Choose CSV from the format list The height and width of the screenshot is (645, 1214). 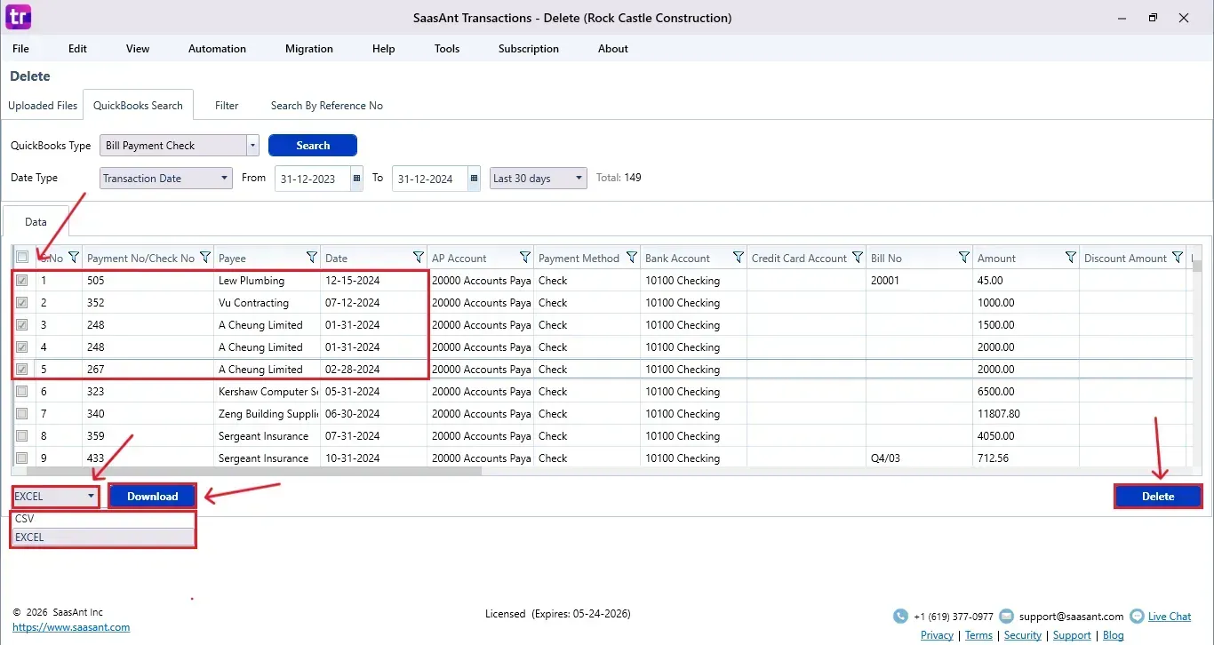click(x=103, y=519)
